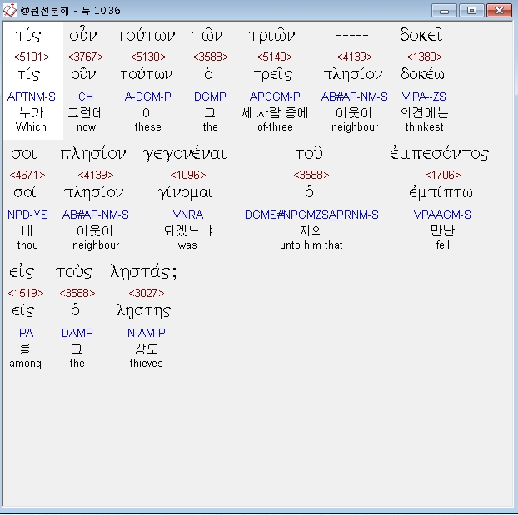This screenshot has height=515, width=518.
Task: Select the Greek word δοκεῖ
Action: tap(421, 35)
